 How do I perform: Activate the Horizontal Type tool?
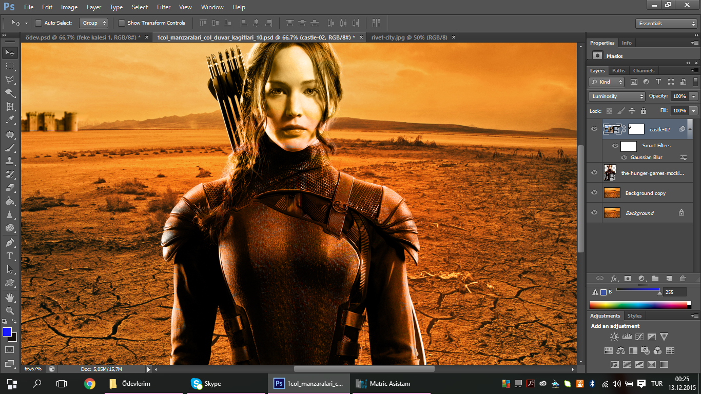[x=10, y=255]
